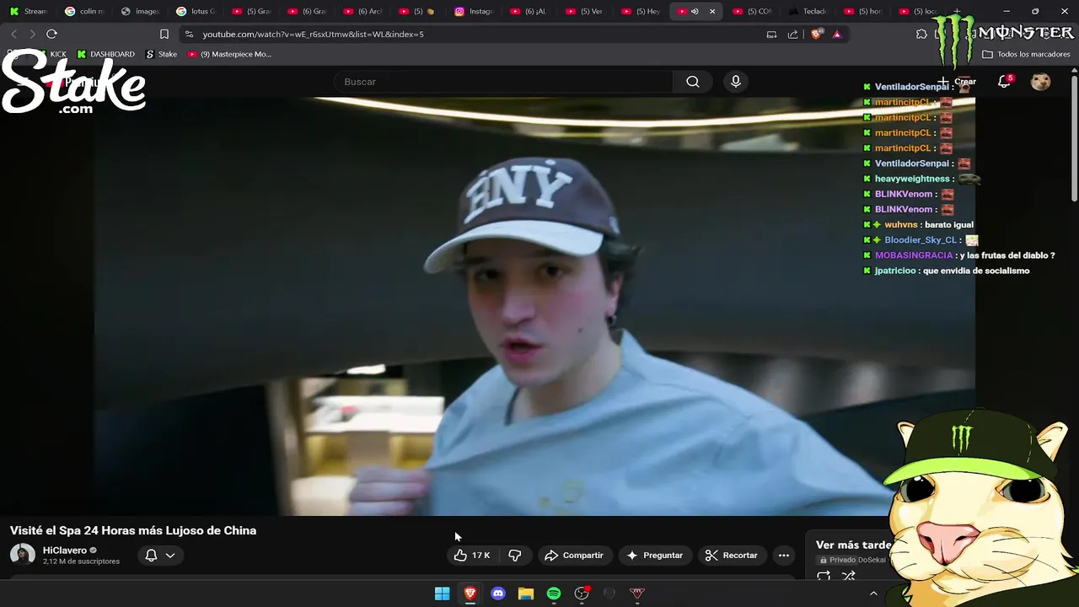Start voice search with the microphone

736,82
